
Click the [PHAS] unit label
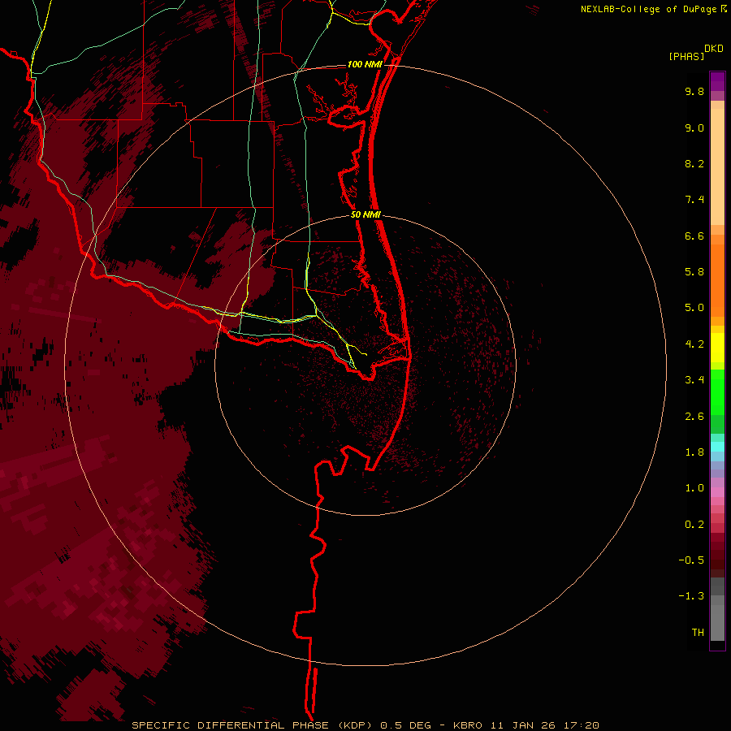pyautogui.click(x=686, y=57)
